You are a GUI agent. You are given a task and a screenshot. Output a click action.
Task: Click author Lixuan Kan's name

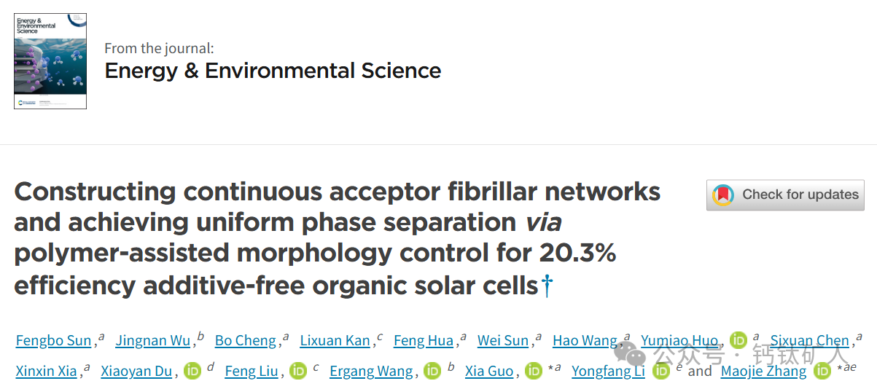pos(335,340)
